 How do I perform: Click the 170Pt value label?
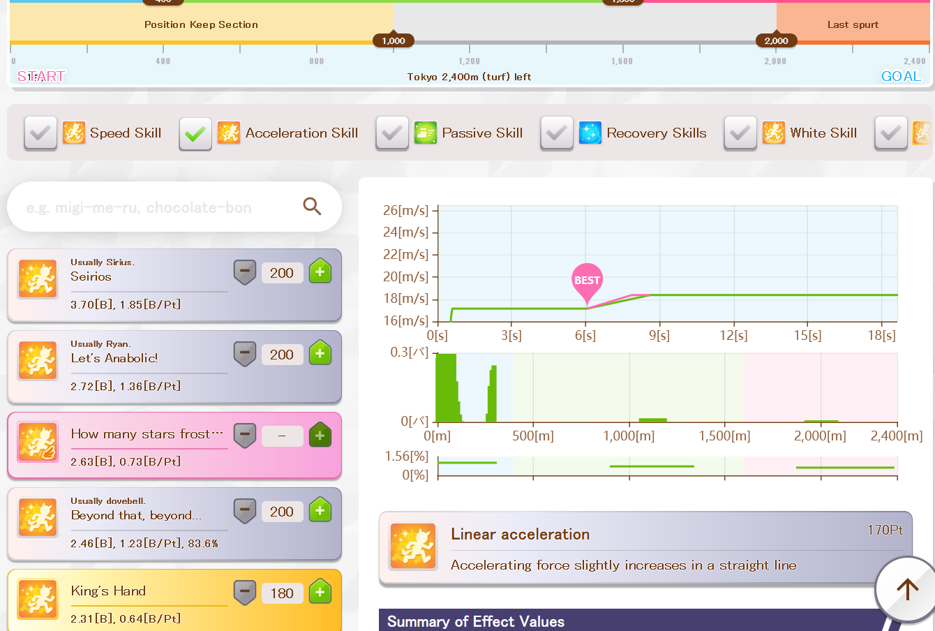[x=885, y=530]
